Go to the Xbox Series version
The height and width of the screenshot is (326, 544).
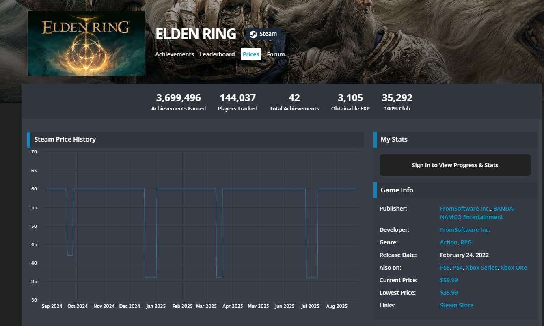[481, 268]
